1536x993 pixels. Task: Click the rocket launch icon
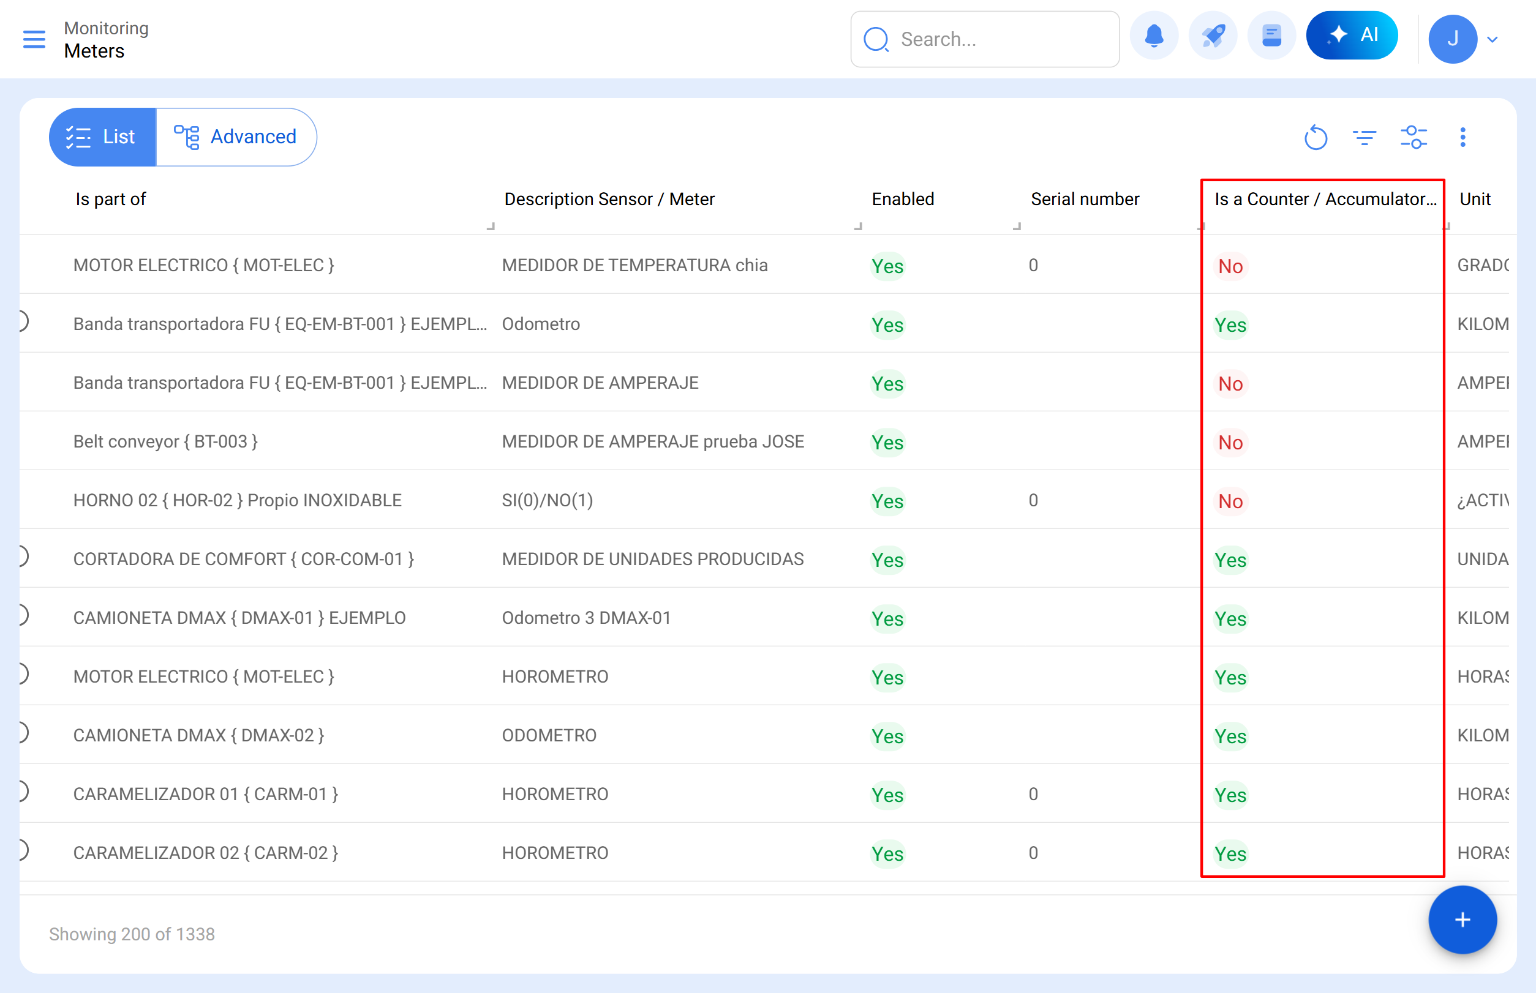1212,36
